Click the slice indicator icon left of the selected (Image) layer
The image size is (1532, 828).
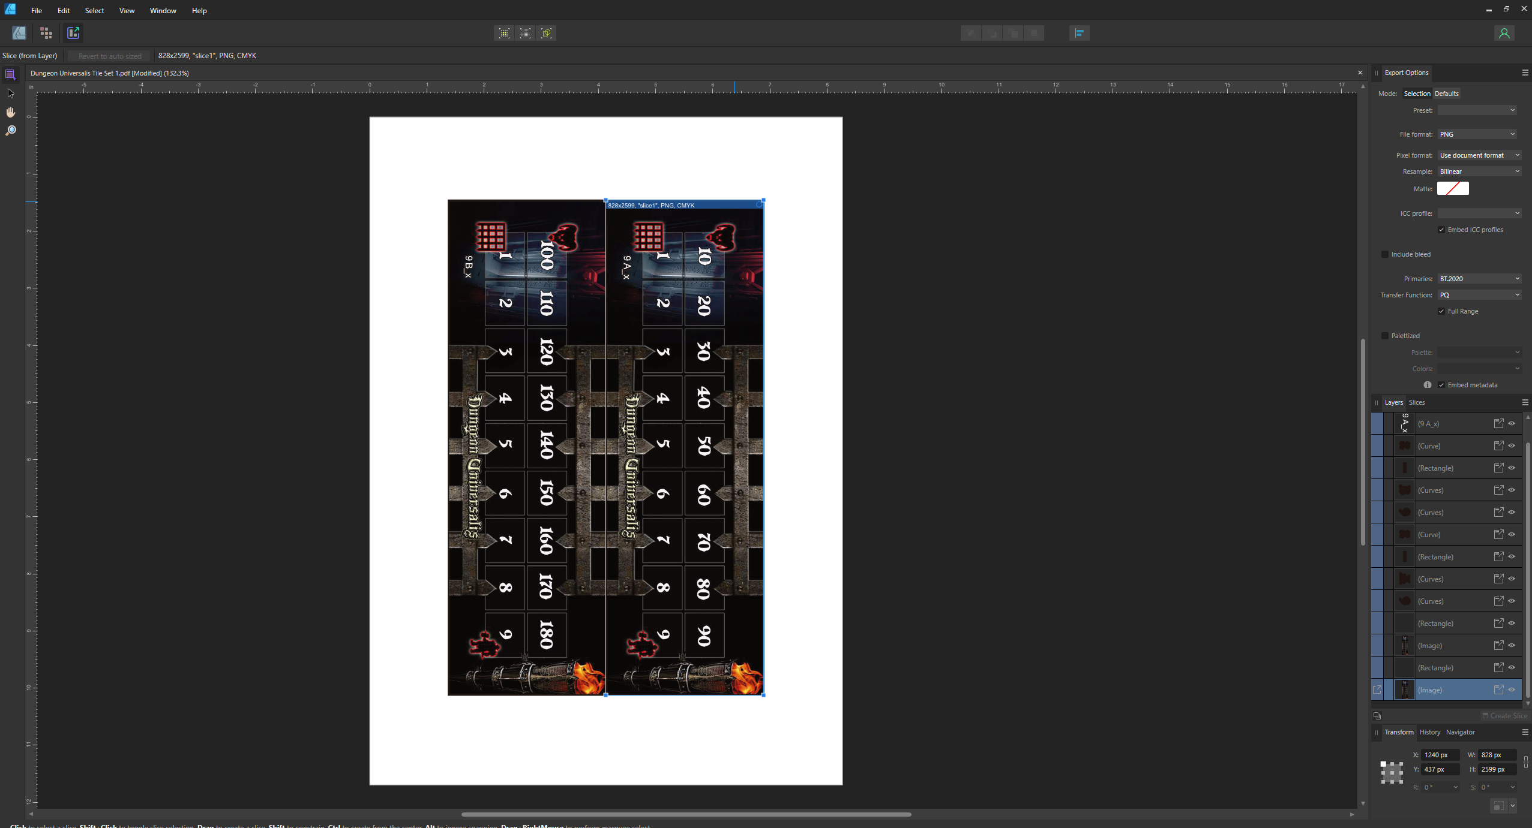click(x=1377, y=690)
